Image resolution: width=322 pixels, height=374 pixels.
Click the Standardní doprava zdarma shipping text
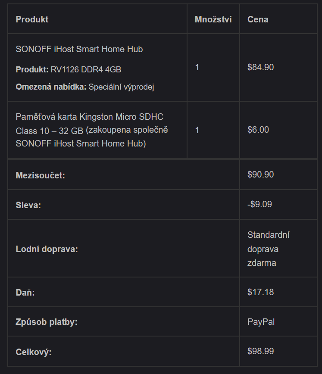click(x=268, y=249)
